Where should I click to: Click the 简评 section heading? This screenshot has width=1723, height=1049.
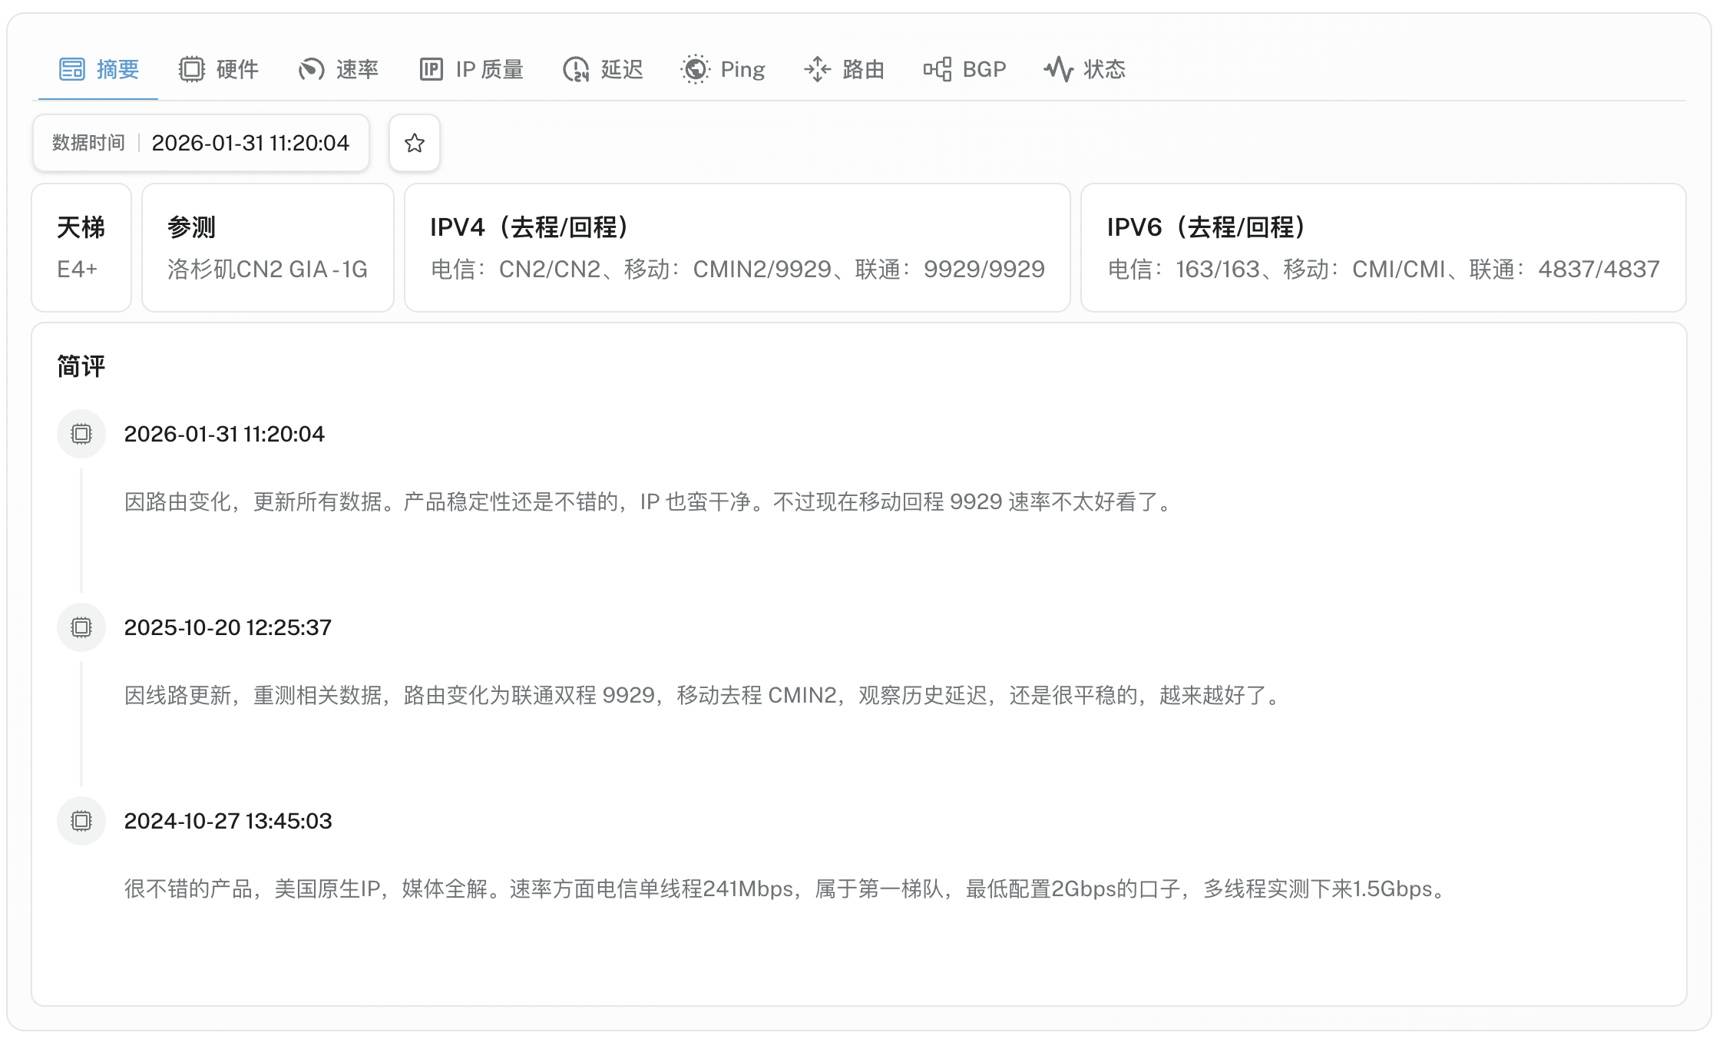tap(81, 366)
